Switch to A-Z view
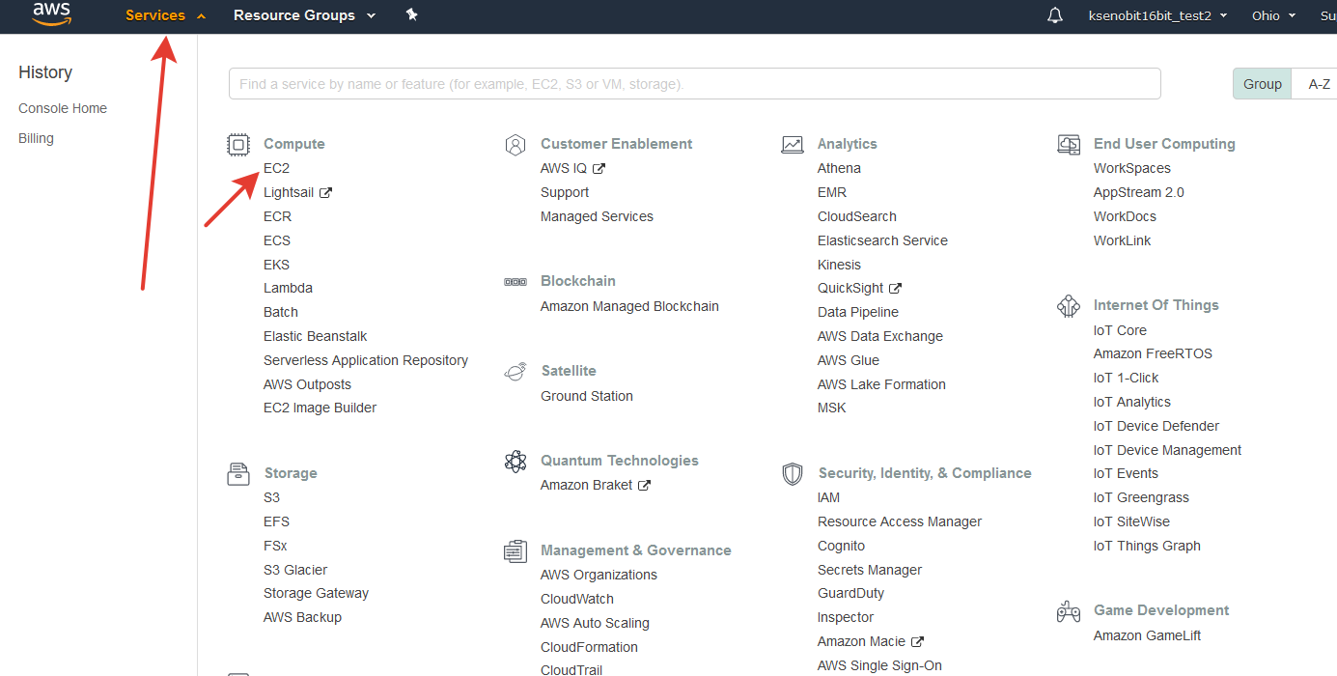 point(1319,84)
